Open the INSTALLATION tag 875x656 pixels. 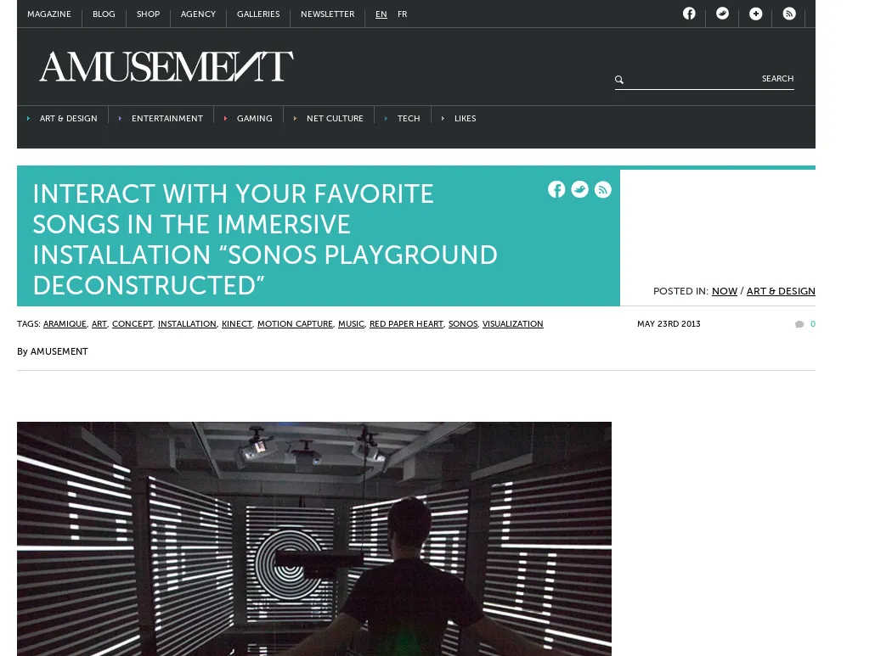tap(187, 324)
